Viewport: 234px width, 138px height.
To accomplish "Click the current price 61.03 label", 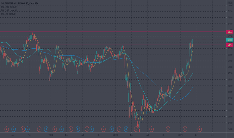I will [230, 40].
